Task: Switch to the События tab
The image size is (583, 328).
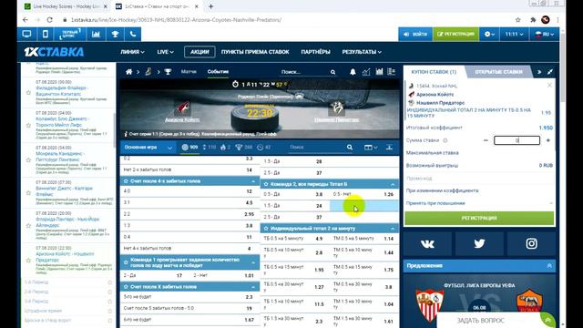Action: pos(218,71)
